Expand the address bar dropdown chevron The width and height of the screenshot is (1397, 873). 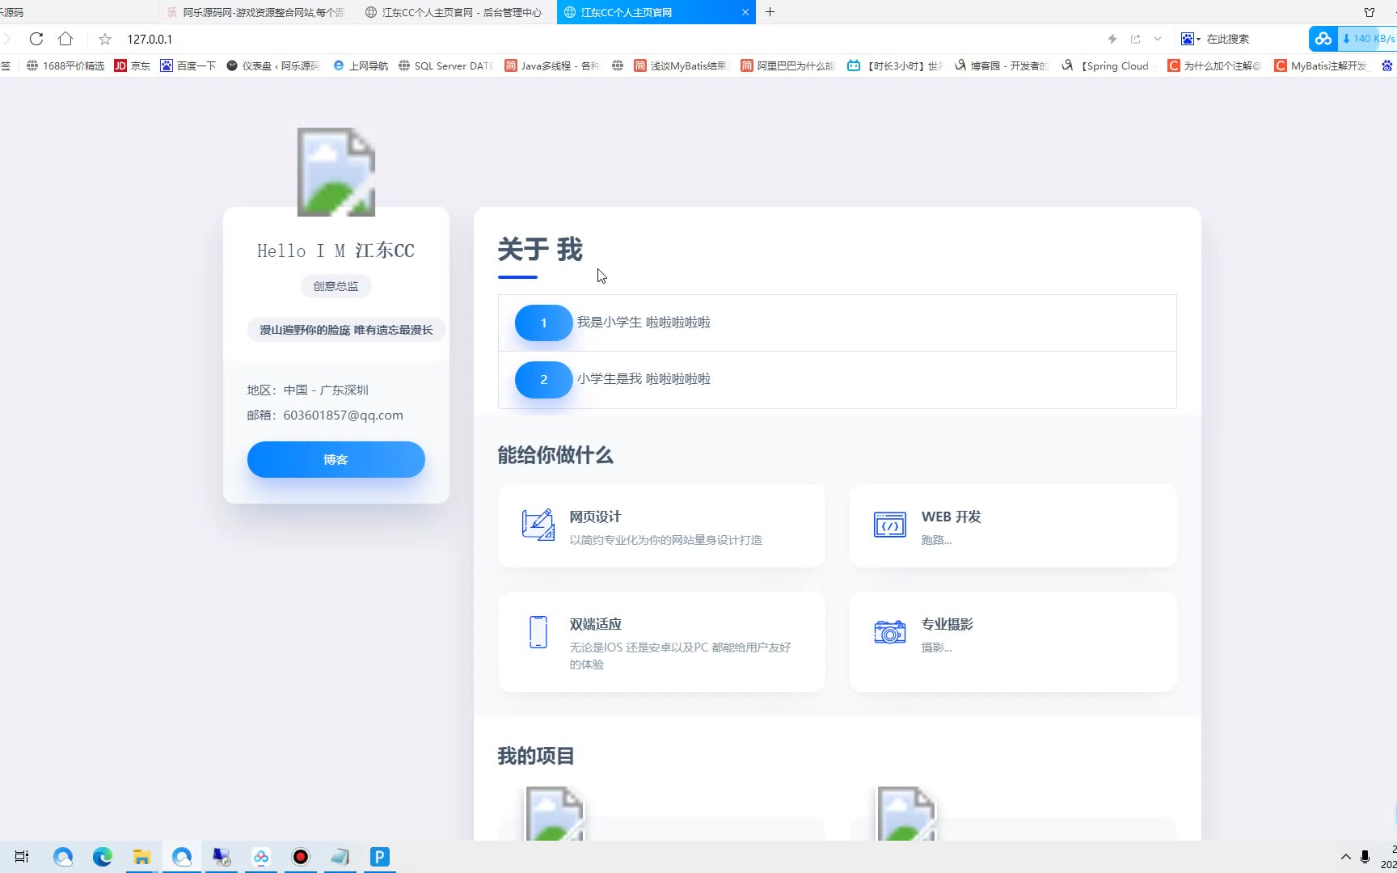pyautogui.click(x=1158, y=39)
